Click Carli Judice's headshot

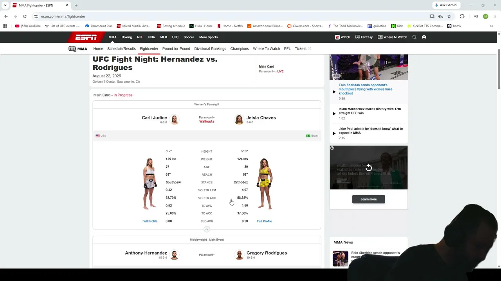coord(174,119)
